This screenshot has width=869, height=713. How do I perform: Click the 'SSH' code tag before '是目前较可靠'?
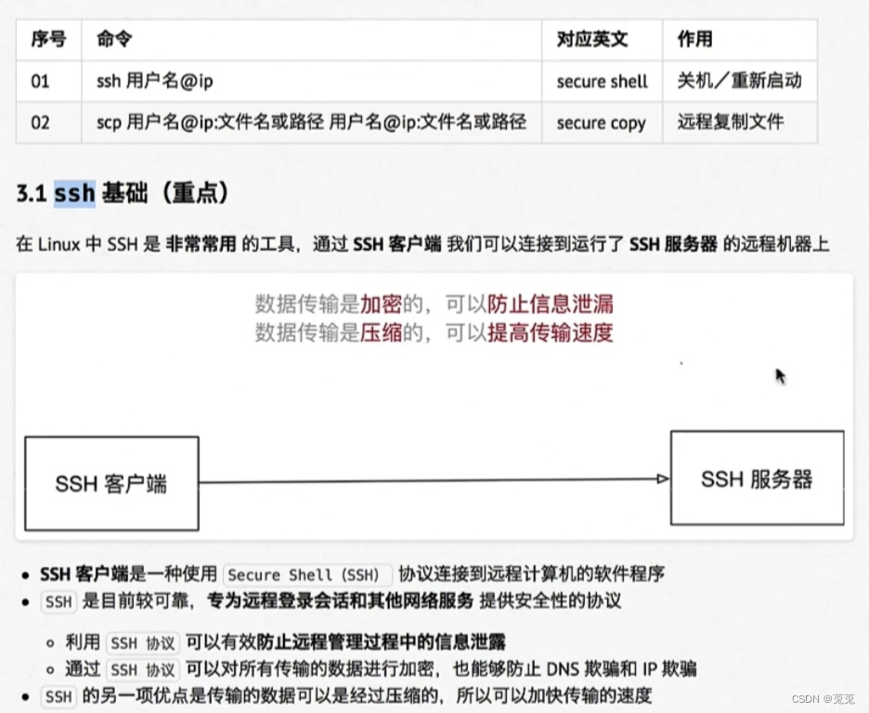(58, 602)
